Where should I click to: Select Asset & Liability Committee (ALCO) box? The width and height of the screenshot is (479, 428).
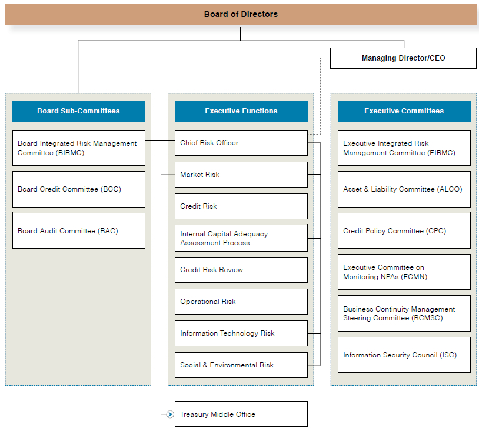404,189
